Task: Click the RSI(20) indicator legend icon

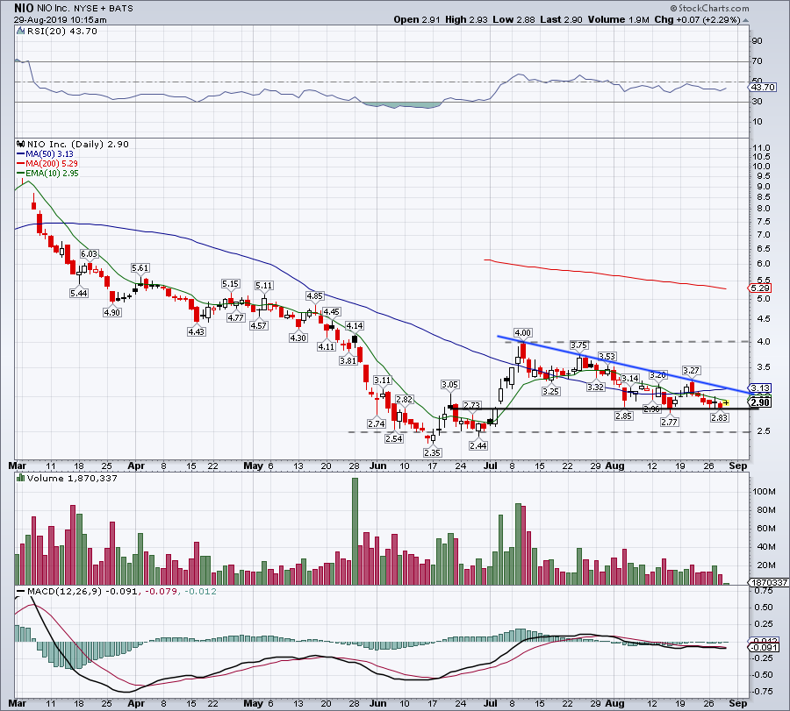Action: [x=20, y=32]
